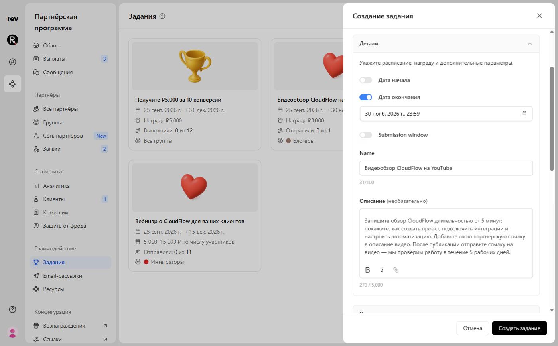Click the user avatar icon in left rail
This screenshot has width=558, height=346.
click(x=12, y=332)
